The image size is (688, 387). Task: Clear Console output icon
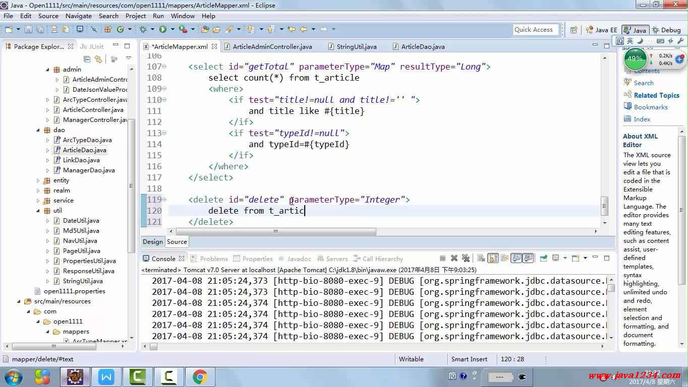[481, 259]
